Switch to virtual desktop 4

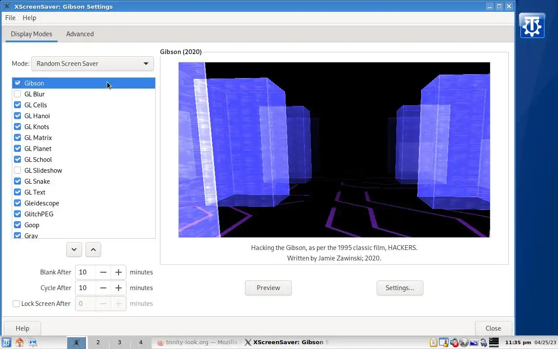[141, 342]
